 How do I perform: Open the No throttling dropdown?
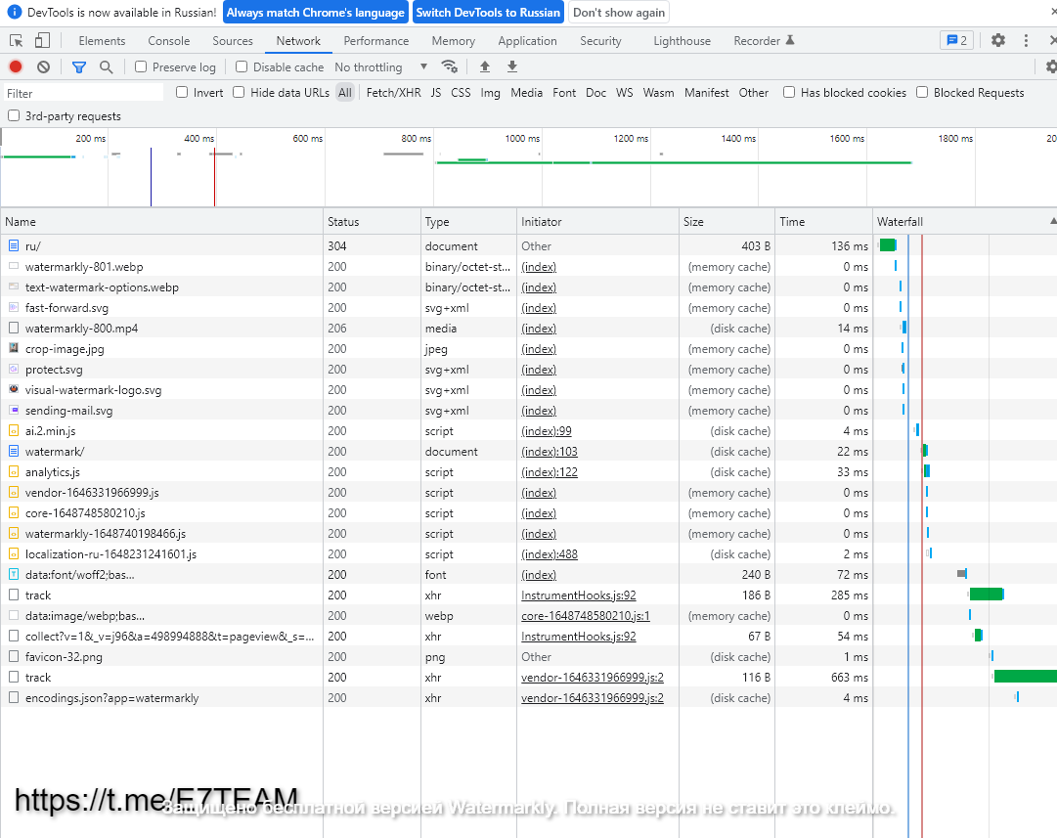pos(381,66)
